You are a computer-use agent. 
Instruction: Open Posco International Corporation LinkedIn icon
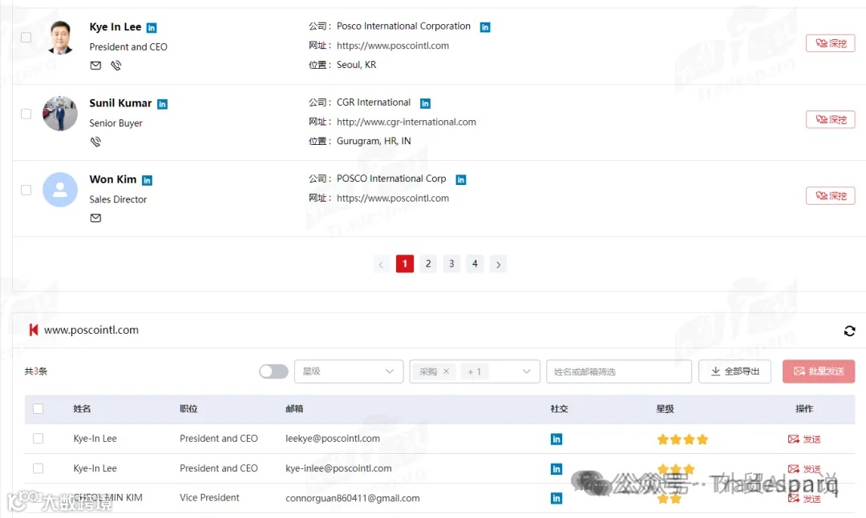click(x=485, y=27)
